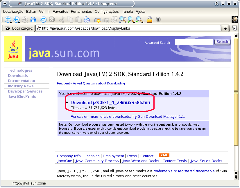The height and width of the screenshot is (188, 240).
Task: Click the Copy icon in toolbar
Action: [70, 19]
